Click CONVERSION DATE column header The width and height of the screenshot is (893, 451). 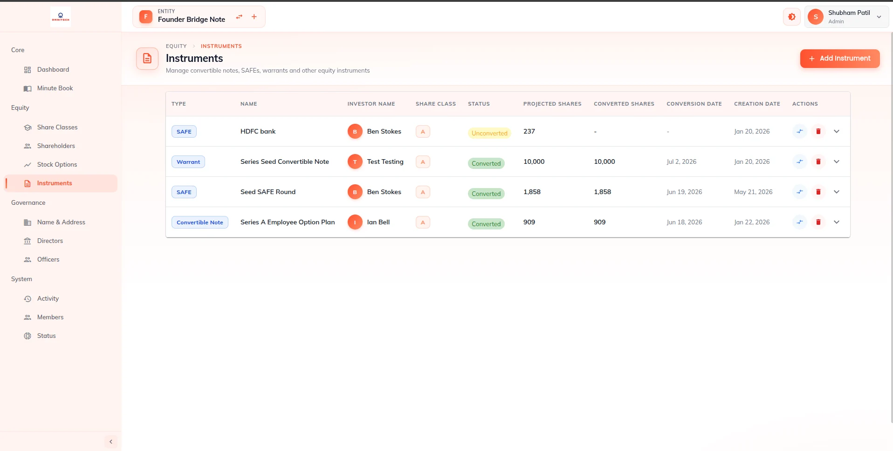click(x=694, y=104)
